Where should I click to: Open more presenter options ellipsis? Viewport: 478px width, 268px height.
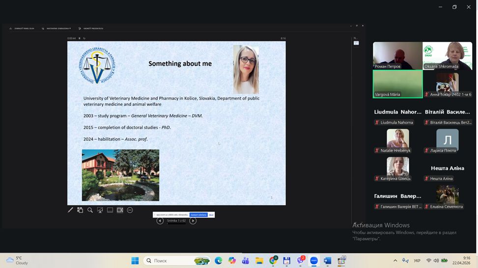point(130,210)
